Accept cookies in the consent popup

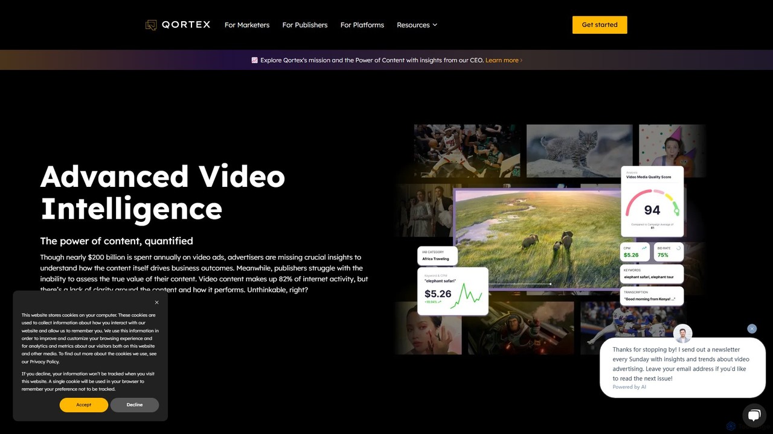84,405
